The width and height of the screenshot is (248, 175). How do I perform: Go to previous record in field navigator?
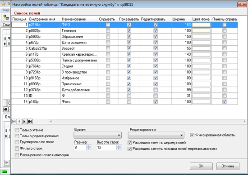pyautogui.click(x=19, y=121)
